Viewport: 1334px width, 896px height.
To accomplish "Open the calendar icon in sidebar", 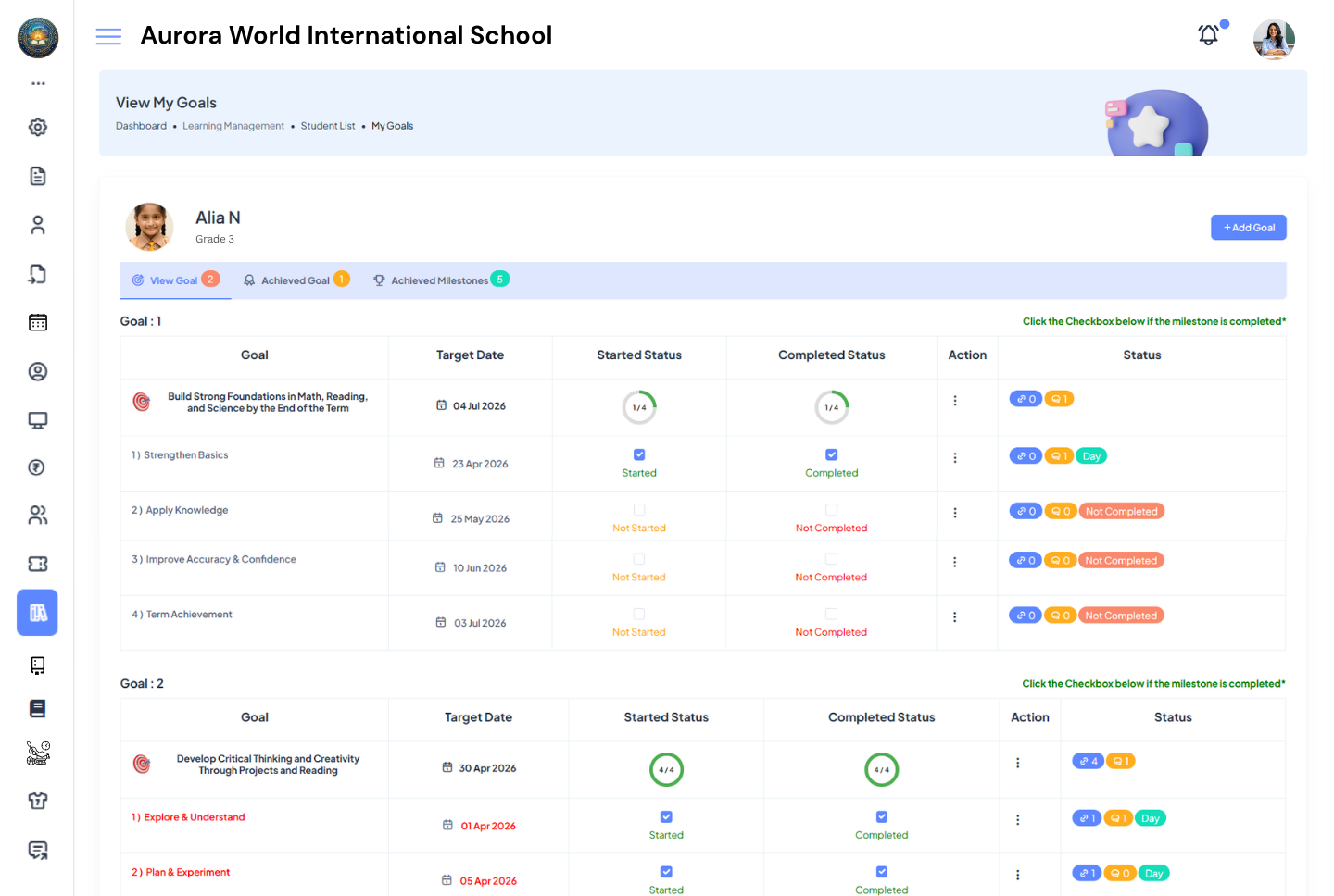I will 38,322.
